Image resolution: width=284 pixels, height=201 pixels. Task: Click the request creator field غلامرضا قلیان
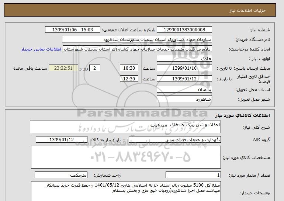pos(137,49)
